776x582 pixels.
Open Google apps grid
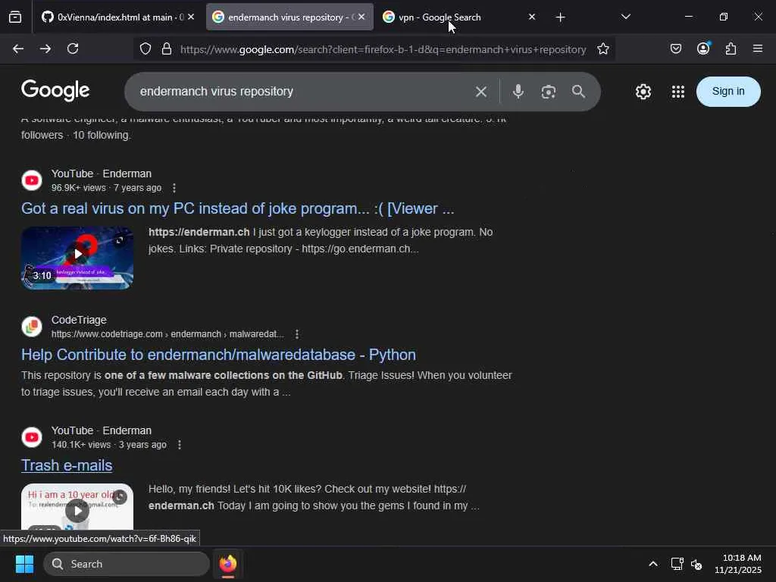click(678, 92)
